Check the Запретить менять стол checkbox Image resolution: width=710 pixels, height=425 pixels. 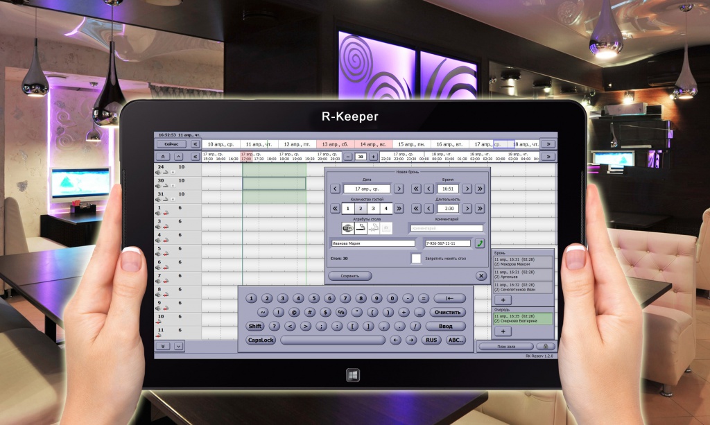416,259
